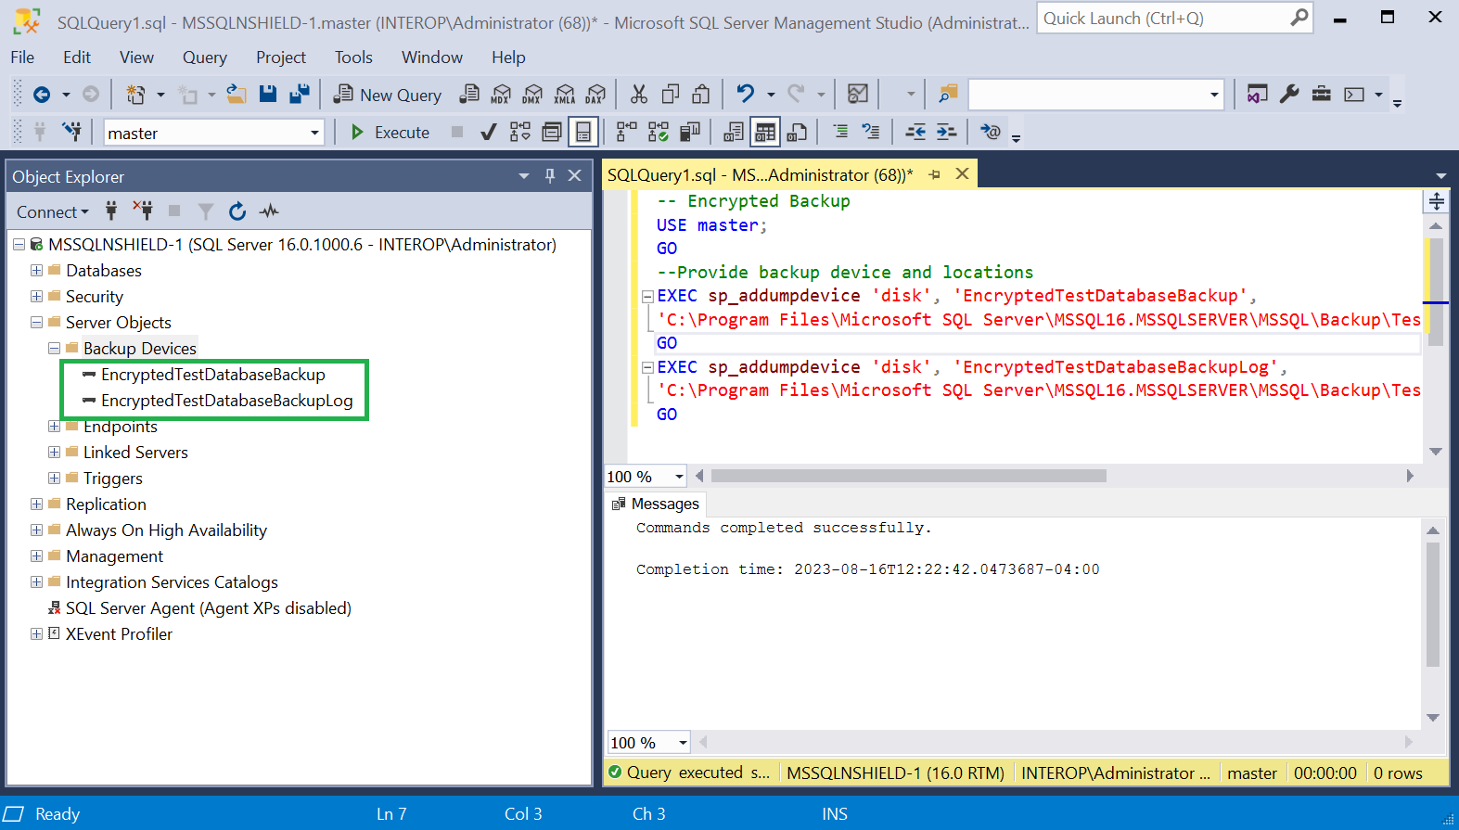Run the query with the Execute button

click(390, 133)
